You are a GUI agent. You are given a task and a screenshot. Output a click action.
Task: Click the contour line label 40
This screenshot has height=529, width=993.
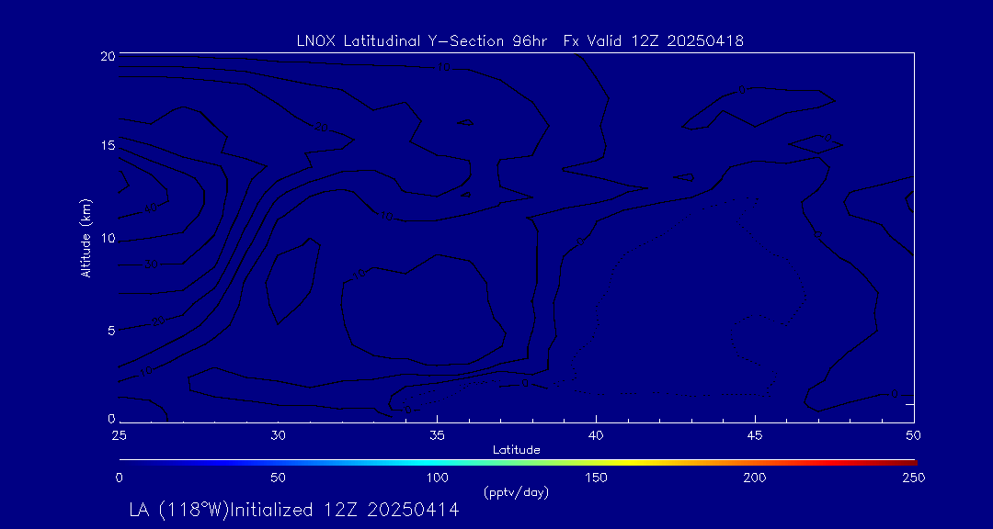[x=151, y=208]
